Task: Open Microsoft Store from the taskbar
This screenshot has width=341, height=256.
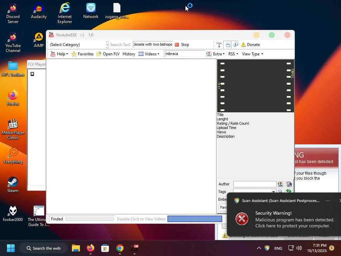Action: click(105, 248)
